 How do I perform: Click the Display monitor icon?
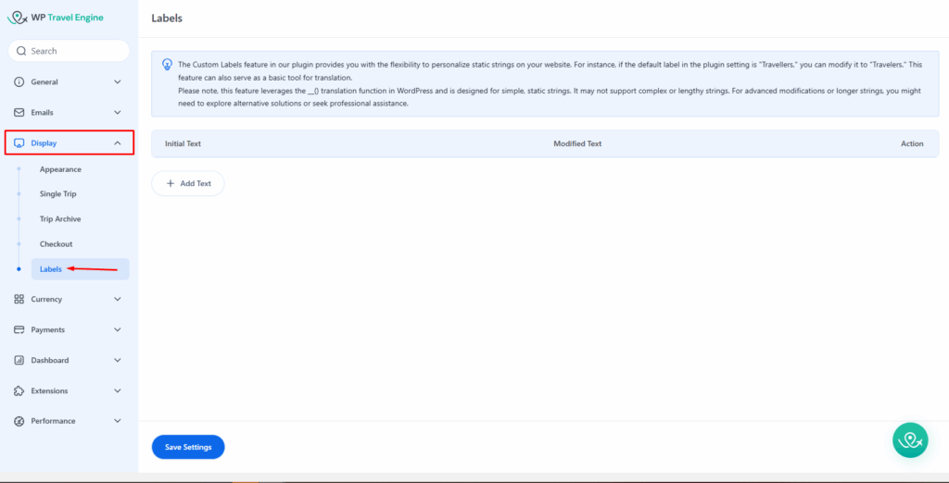(x=19, y=142)
